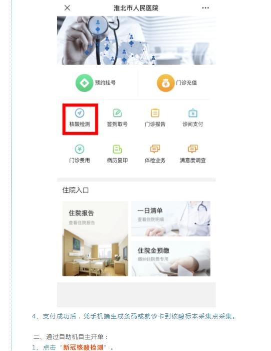Tap the 病历复印 record copy icon

117,154
